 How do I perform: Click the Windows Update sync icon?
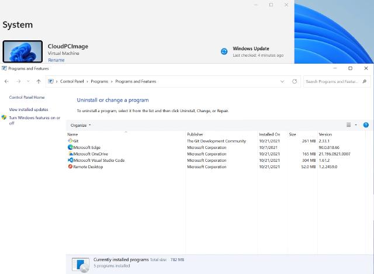(224, 51)
